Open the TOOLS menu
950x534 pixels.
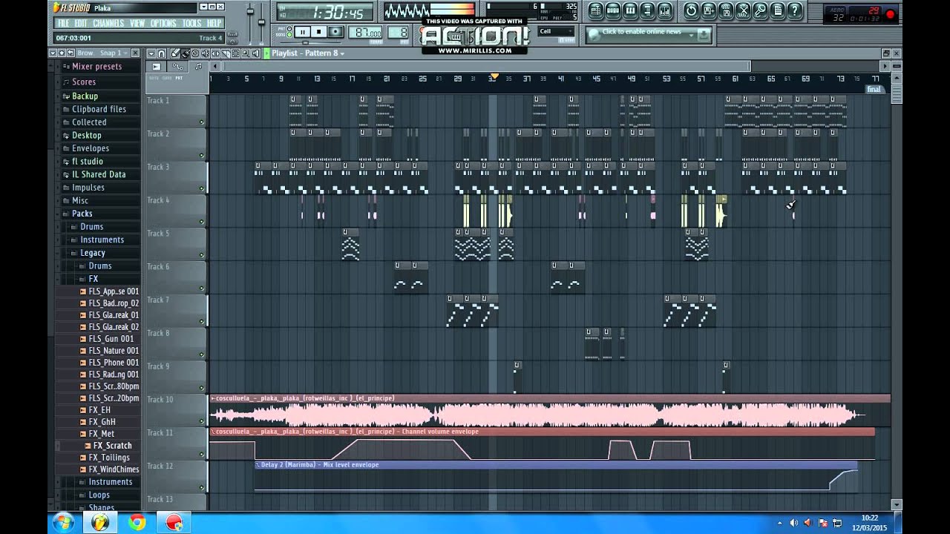(191, 23)
